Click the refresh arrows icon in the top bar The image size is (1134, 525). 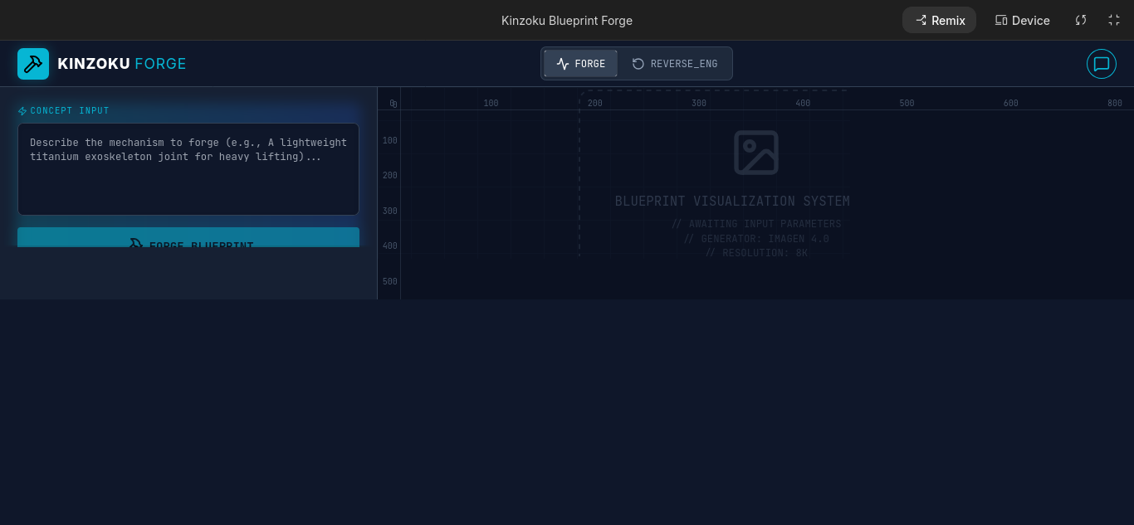pos(1081,20)
